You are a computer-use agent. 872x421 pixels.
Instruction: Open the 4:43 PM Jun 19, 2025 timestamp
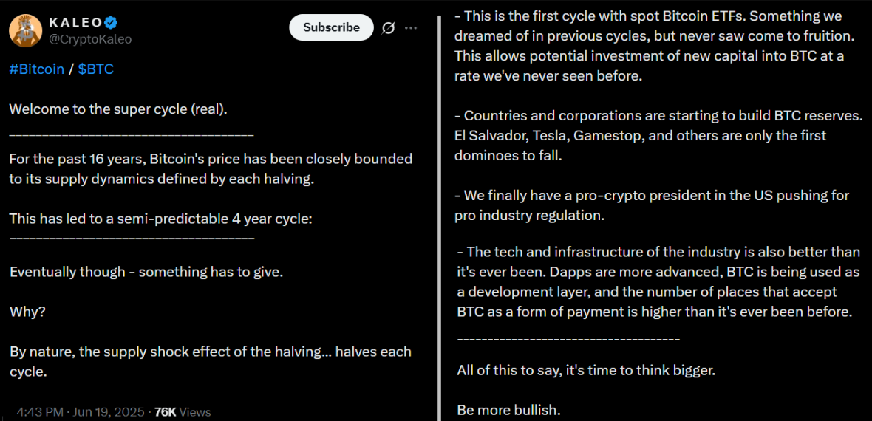click(82, 412)
